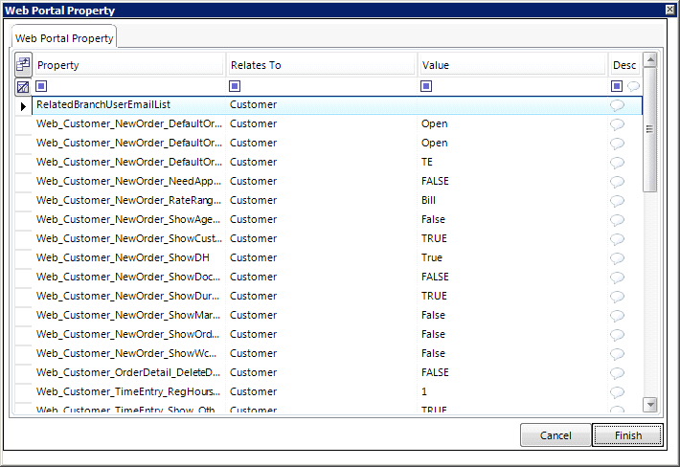The height and width of the screenshot is (467, 680).
Task: Open description bubble for TimeEntry_RegHours row
Action: click(x=617, y=392)
